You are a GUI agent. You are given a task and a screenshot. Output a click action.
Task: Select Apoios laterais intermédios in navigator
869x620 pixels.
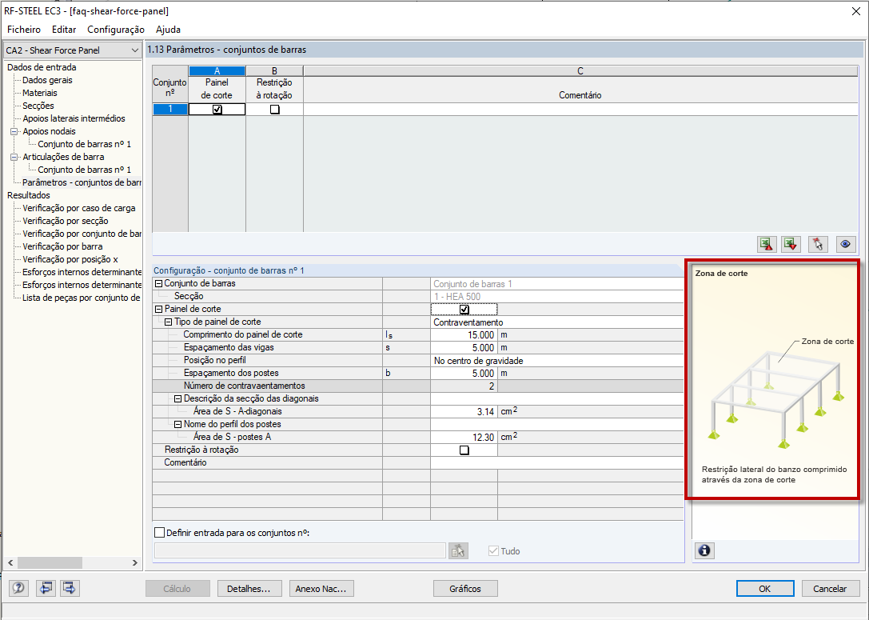pos(74,118)
